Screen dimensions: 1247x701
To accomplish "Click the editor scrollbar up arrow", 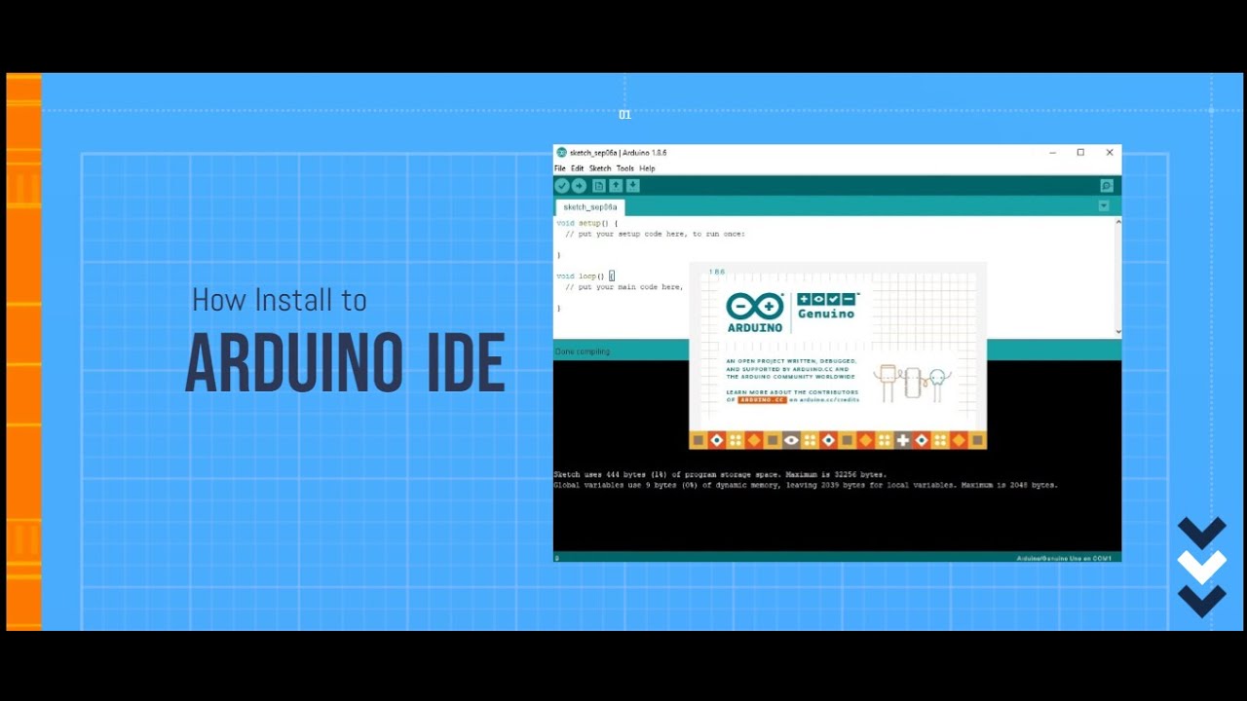I will pos(1117,222).
